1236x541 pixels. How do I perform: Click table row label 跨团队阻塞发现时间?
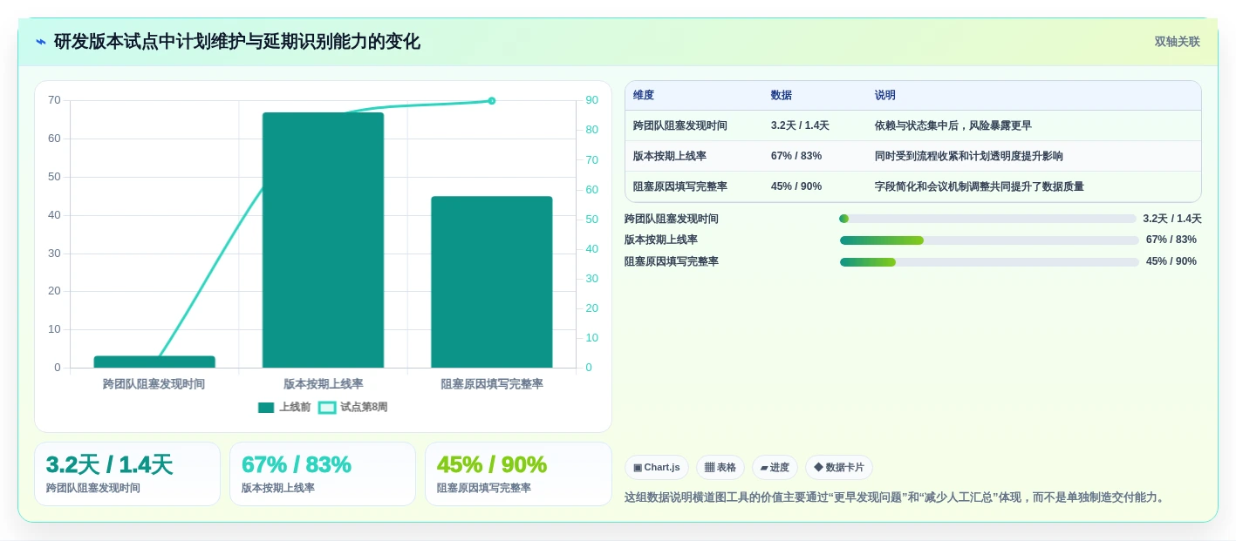(x=680, y=125)
